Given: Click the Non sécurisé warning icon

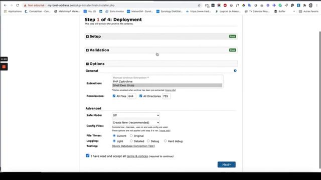Looking at the screenshot, I should 25,5.
